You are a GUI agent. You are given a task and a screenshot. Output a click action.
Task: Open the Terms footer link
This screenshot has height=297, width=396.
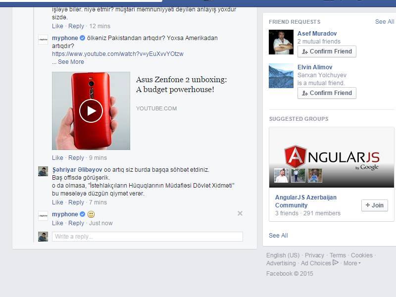(x=338, y=255)
